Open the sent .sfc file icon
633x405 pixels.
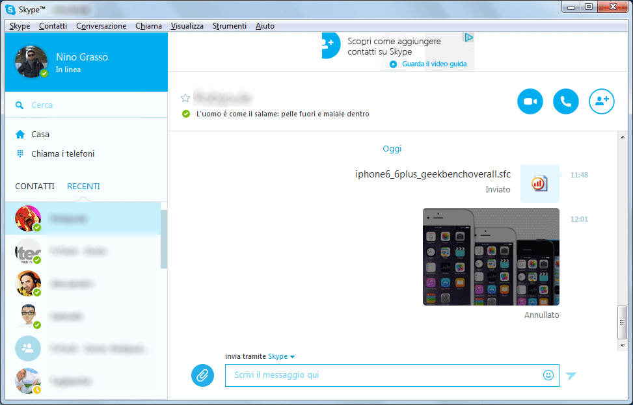tap(540, 183)
